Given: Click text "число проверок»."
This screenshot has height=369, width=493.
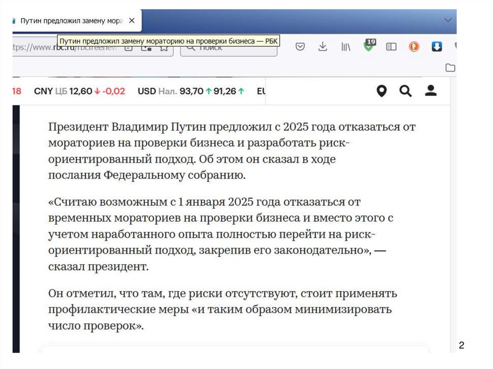Looking at the screenshot, I should [x=96, y=326].
